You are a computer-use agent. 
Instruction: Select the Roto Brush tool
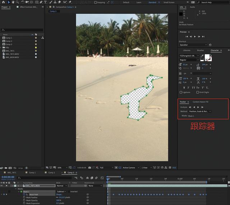coord(65,2)
